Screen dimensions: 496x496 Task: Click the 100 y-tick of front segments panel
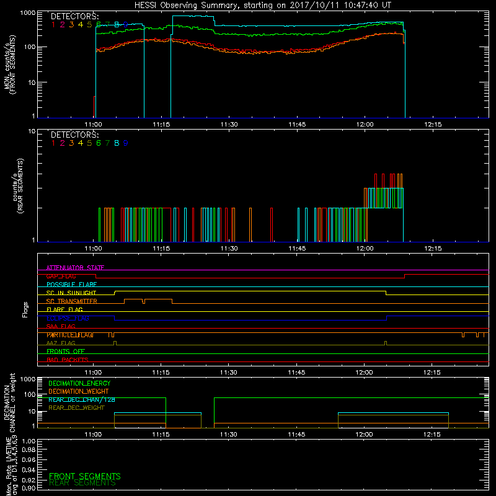(x=30, y=47)
